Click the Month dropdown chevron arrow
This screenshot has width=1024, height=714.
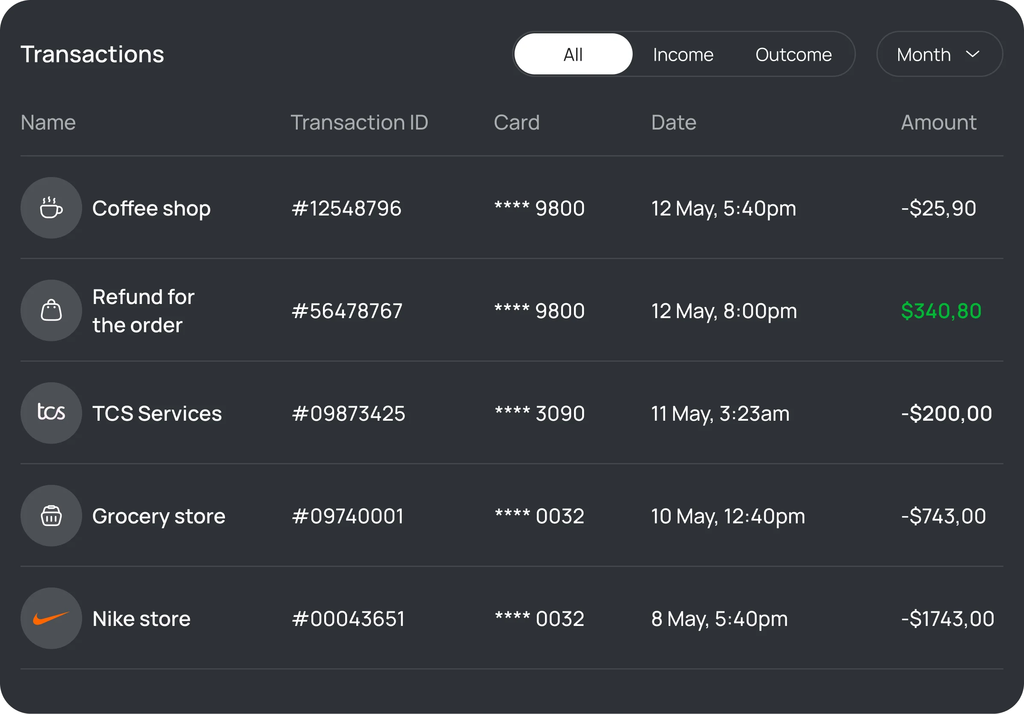click(x=972, y=54)
